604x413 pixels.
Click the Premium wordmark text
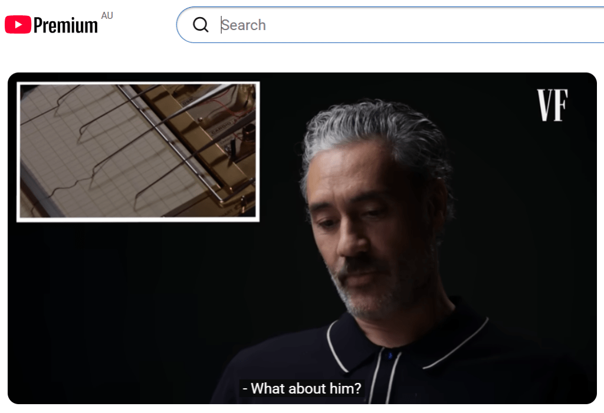pyautogui.click(x=65, y=25)
